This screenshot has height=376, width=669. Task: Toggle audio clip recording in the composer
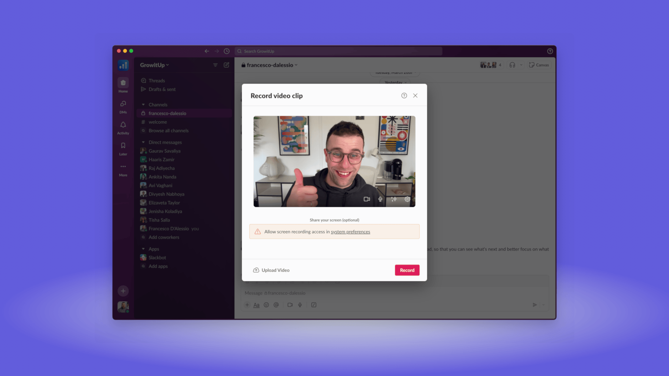click(300, 305)
